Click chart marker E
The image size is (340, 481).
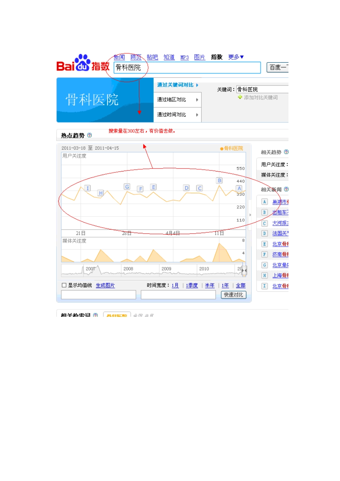[154, 187]
